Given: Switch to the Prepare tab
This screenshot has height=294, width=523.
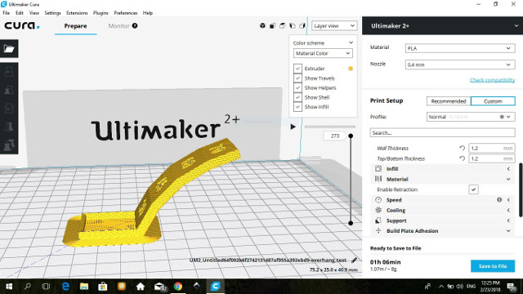Looking at the screenshot, I should click(76, 25).
